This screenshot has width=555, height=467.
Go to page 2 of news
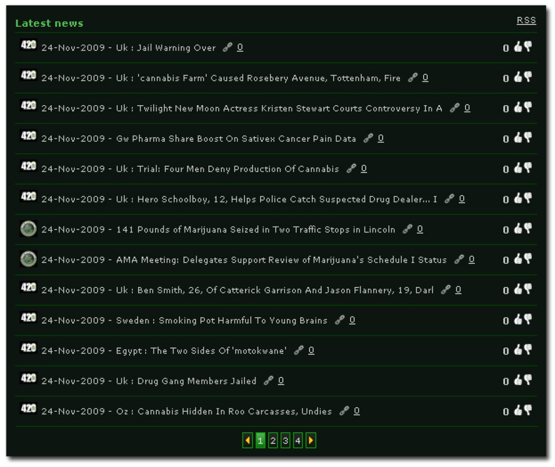coord(273,441)
